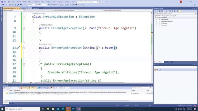Open the editor zoom level dropdown
The width and height of the screenshot is (198, 111).
pyautogui.click(x=6, y=83)
